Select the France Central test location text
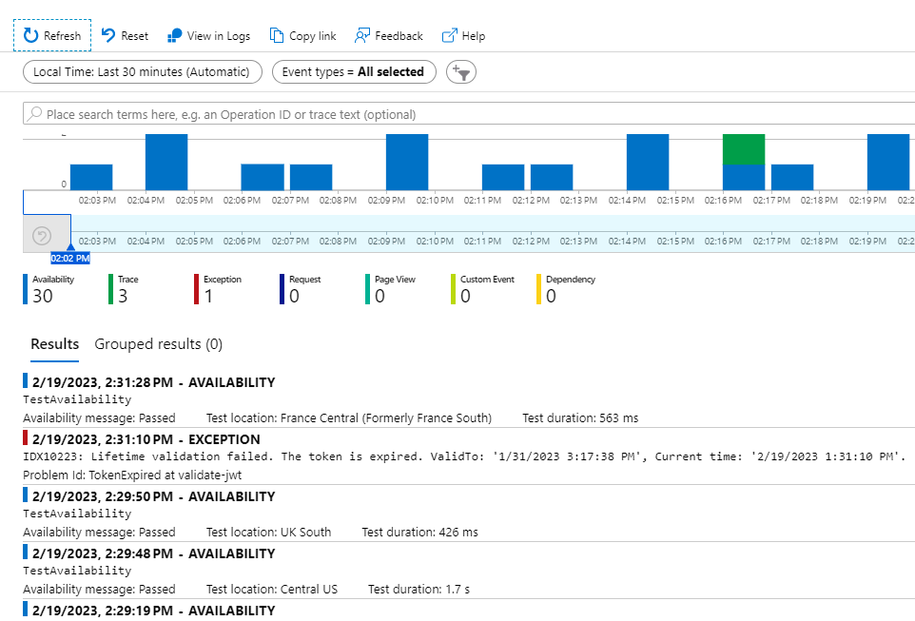Screen dimensions: 915x621 pyautogui.click(x=349, y=417)
